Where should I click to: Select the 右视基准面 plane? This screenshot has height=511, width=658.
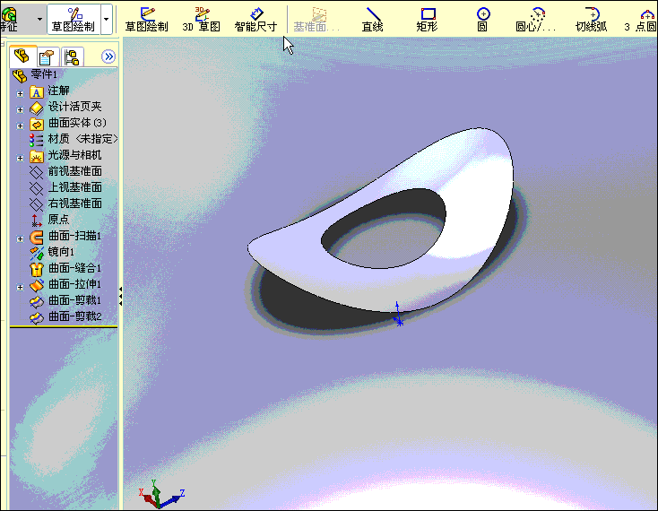click(65, 204)
